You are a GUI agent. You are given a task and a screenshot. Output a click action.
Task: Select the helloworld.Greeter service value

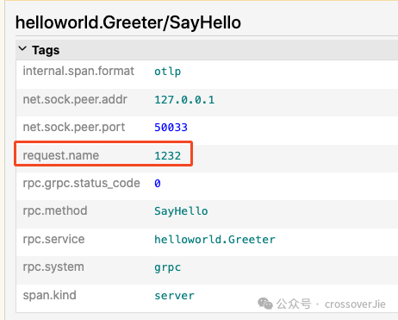coord(215,240)
